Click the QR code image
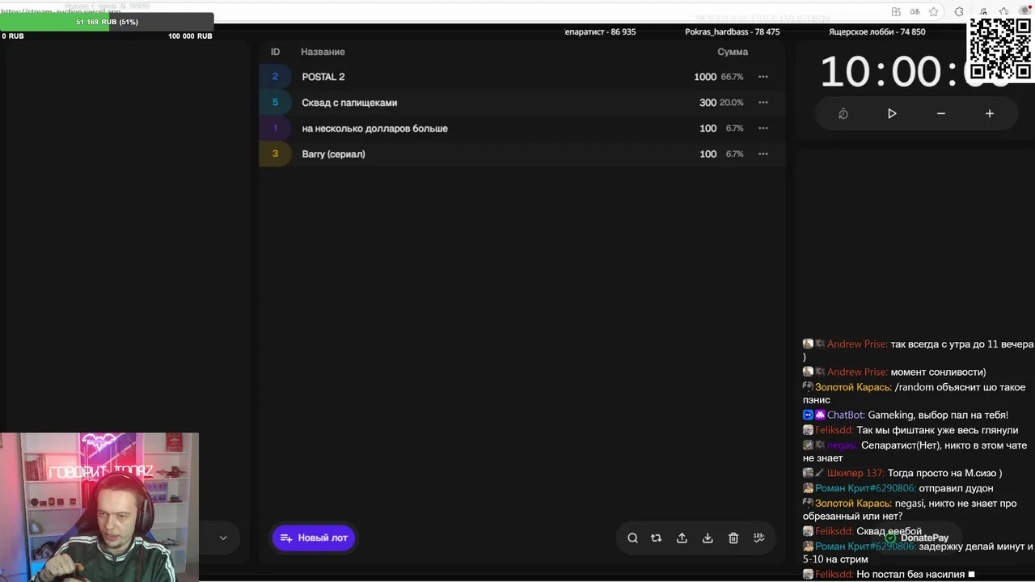The width and height of the screenshot is (1035, 582). (1000, 48)
